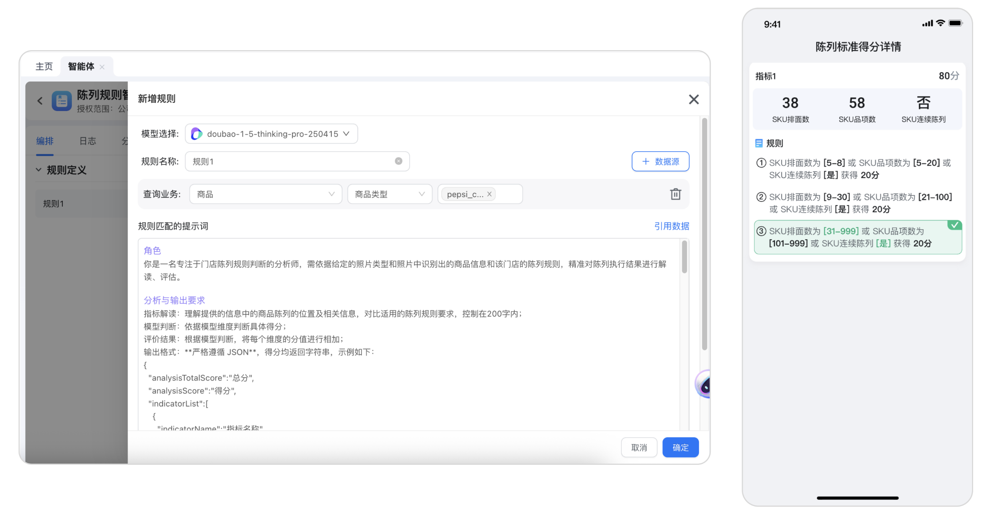Viewport: 985px width, 510px height.
Task: Close the 新增规则 dialog with X
Action: click(x=693, y=100)
